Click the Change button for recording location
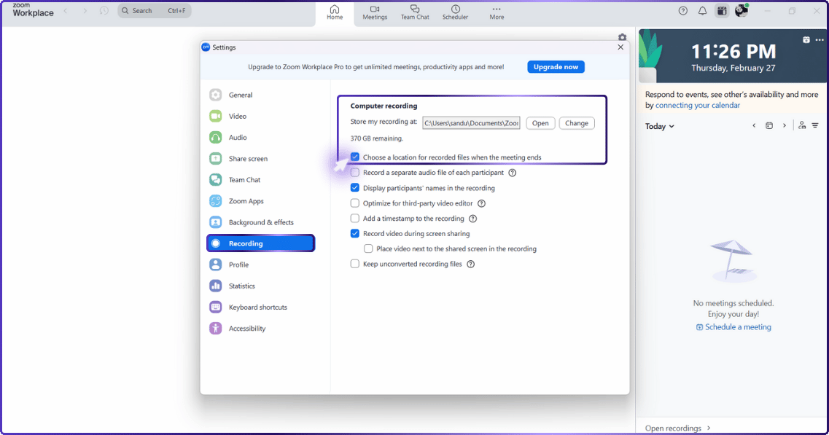Screen dimensions: 829x435 576,123
